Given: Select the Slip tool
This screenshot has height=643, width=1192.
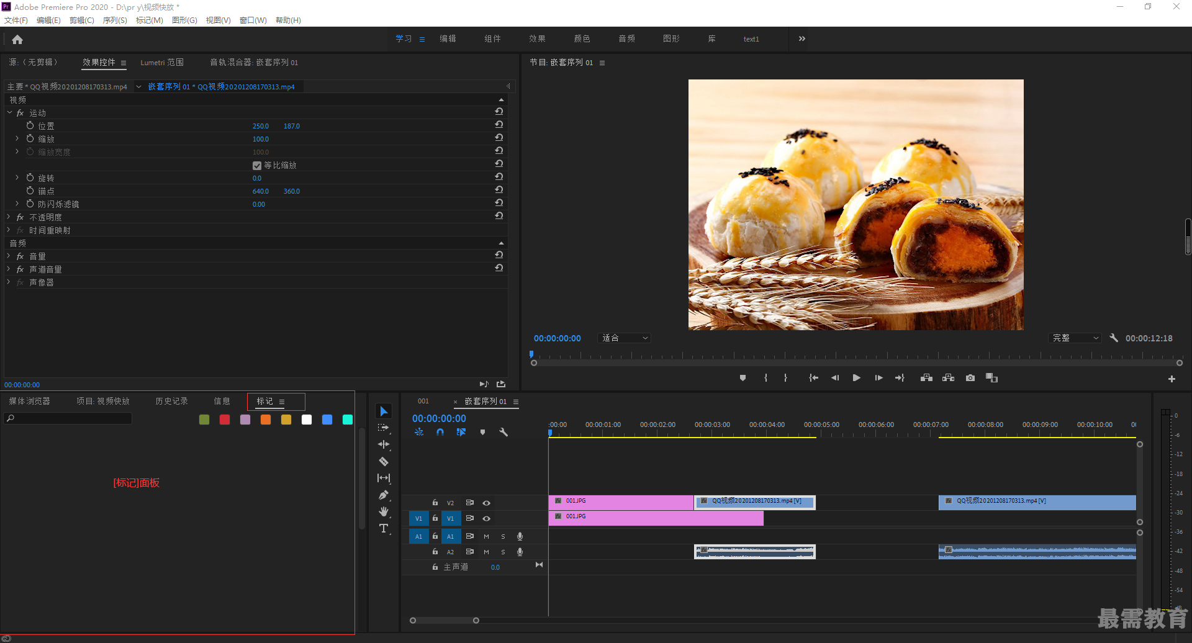Looking at the screenshot, I should click(384, 478).
